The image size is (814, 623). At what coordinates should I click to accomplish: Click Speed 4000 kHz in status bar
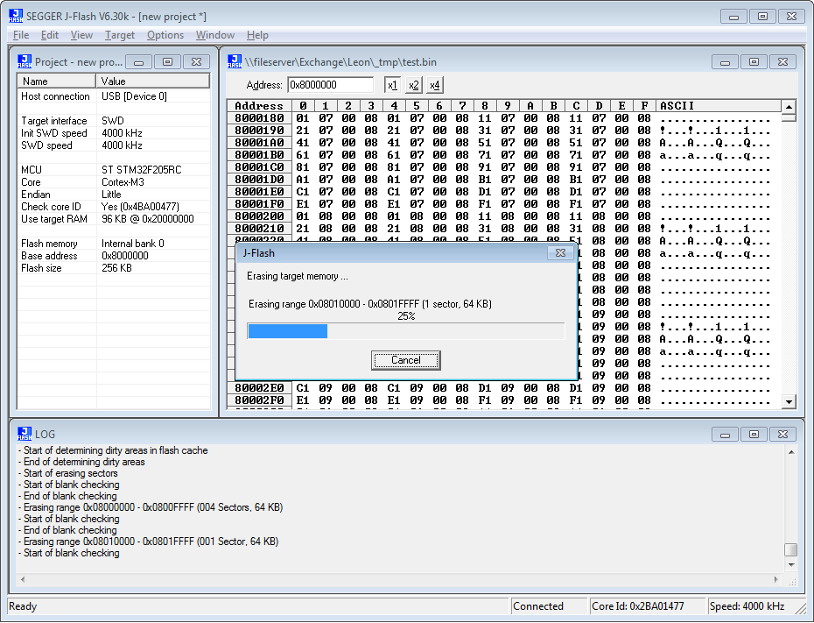click(747, 605)
